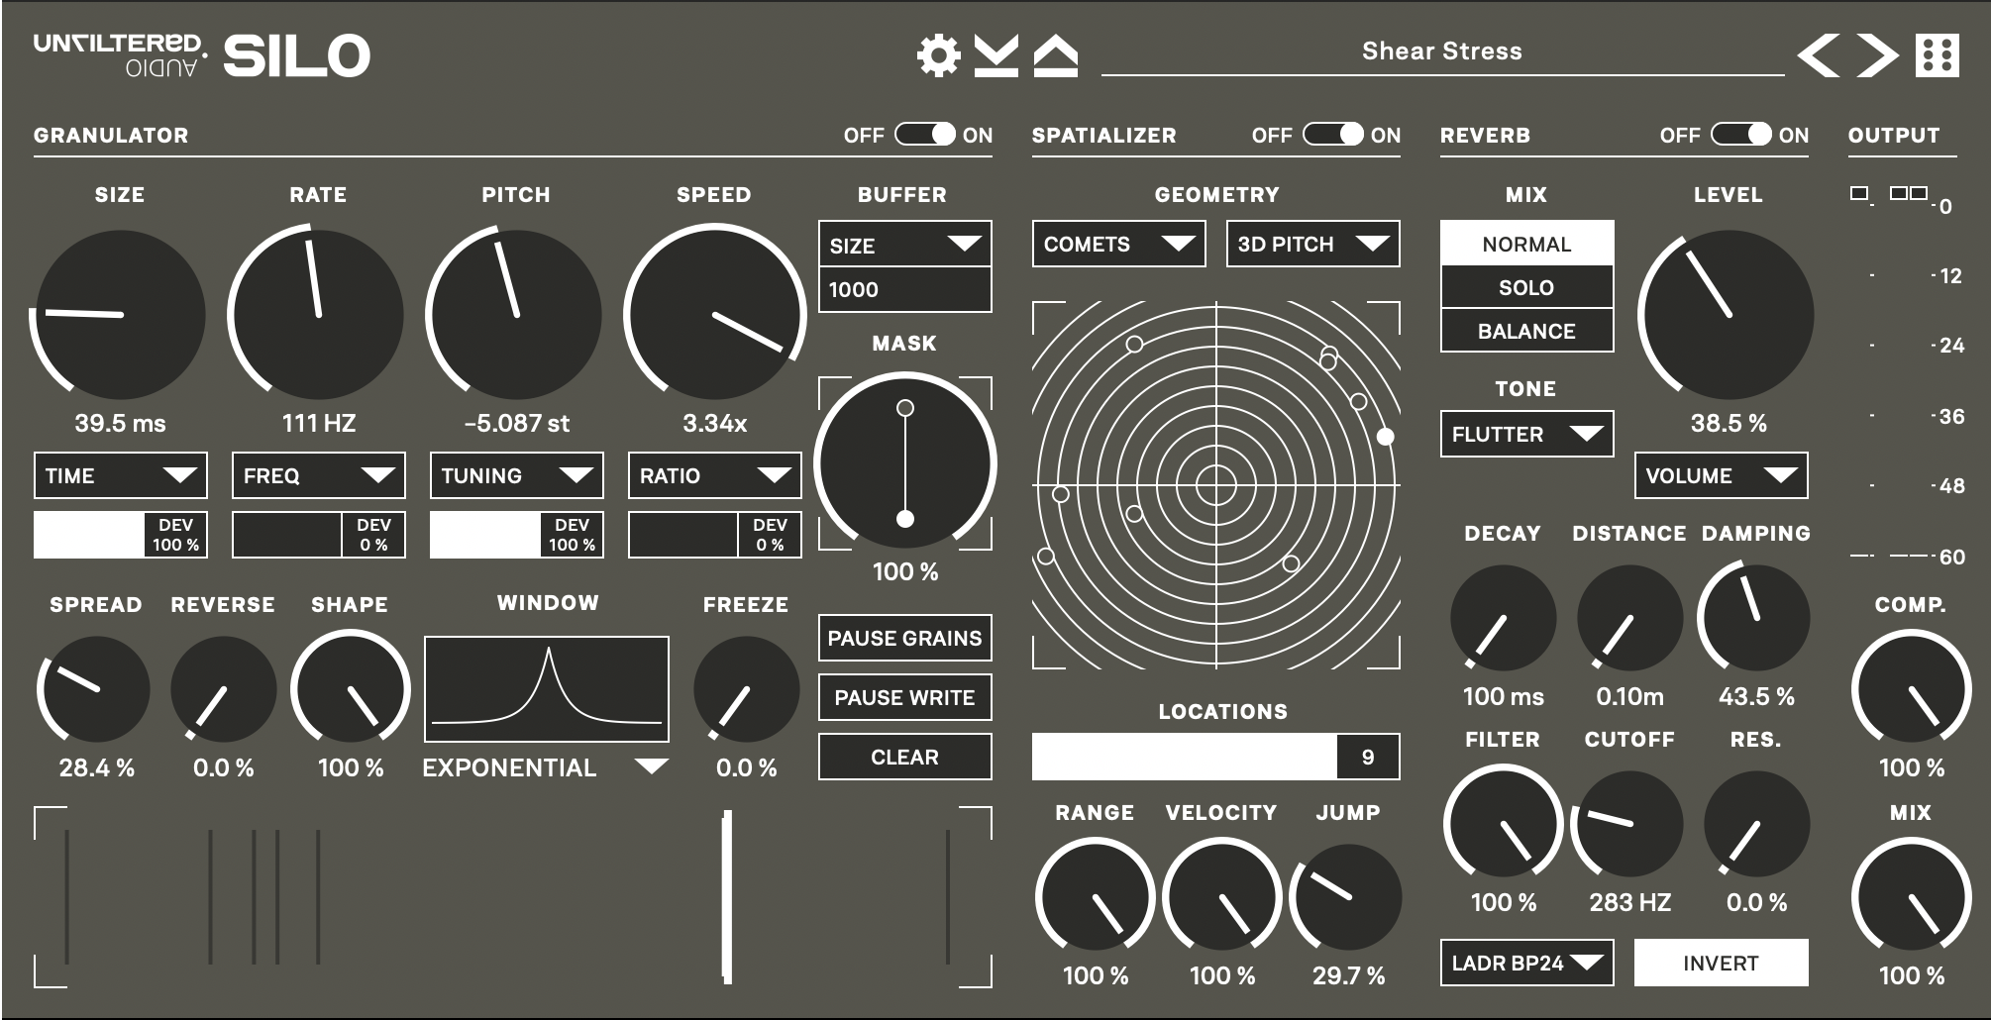Open the SIZE mode TIME dropdown
The height and width of the screenshot is (1020, 1991).
120,475
